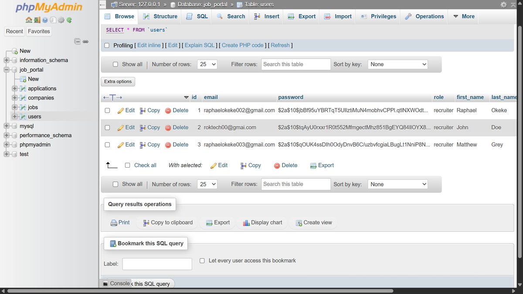Click the unlink from main panel chain icon
523x294 pixels.
[86, 41]
